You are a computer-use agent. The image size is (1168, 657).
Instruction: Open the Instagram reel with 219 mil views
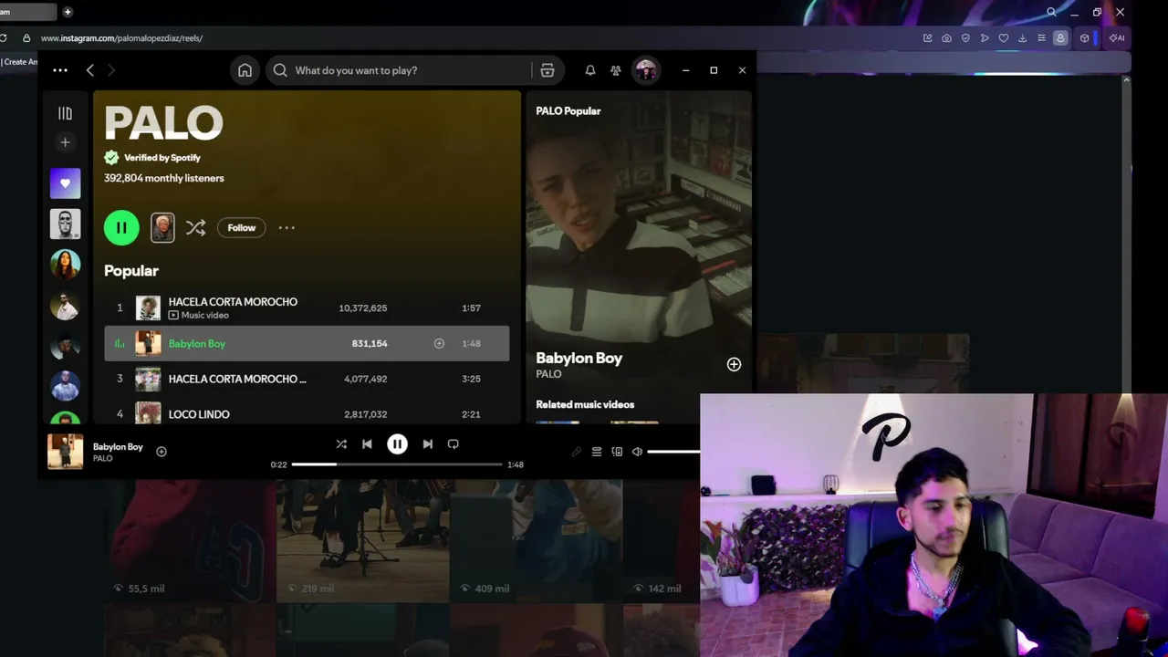362,541
